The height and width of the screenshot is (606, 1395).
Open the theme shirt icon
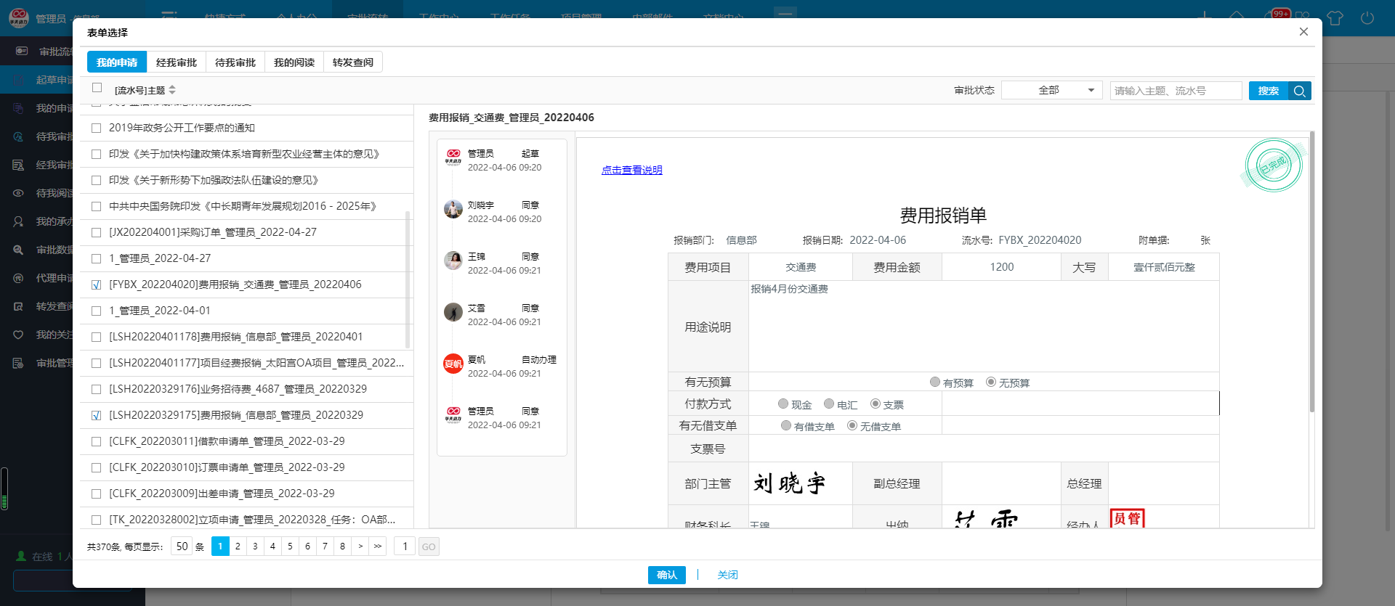[x=1335, y=18]
